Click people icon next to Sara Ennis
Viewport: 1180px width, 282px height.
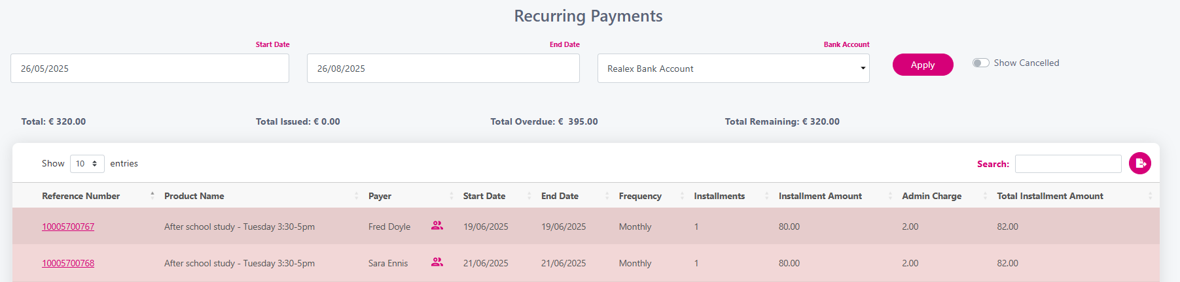437,262
